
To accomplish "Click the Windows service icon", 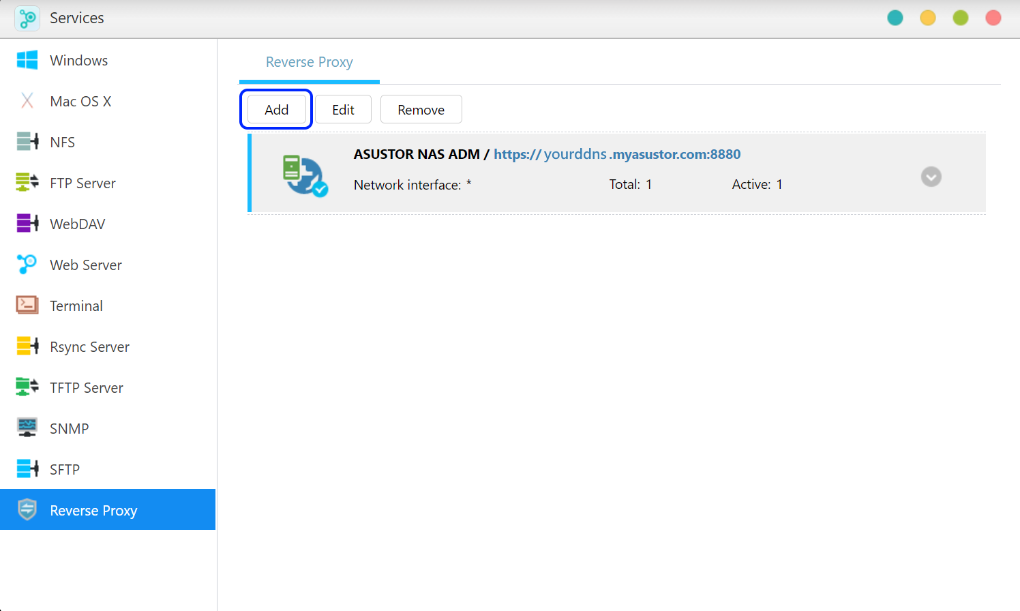I will tap(27, 60).
